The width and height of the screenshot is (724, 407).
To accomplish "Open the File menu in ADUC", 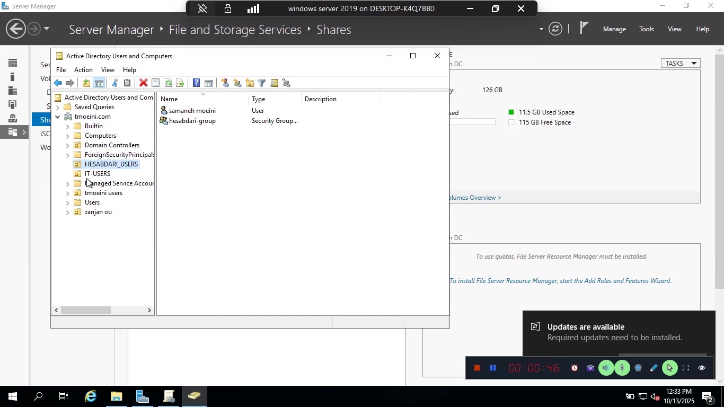I will [61, 70].
